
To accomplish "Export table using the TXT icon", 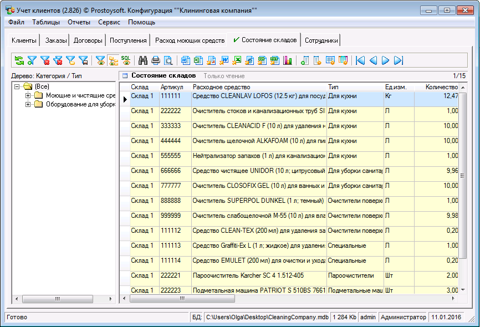I will click(274, 60).
